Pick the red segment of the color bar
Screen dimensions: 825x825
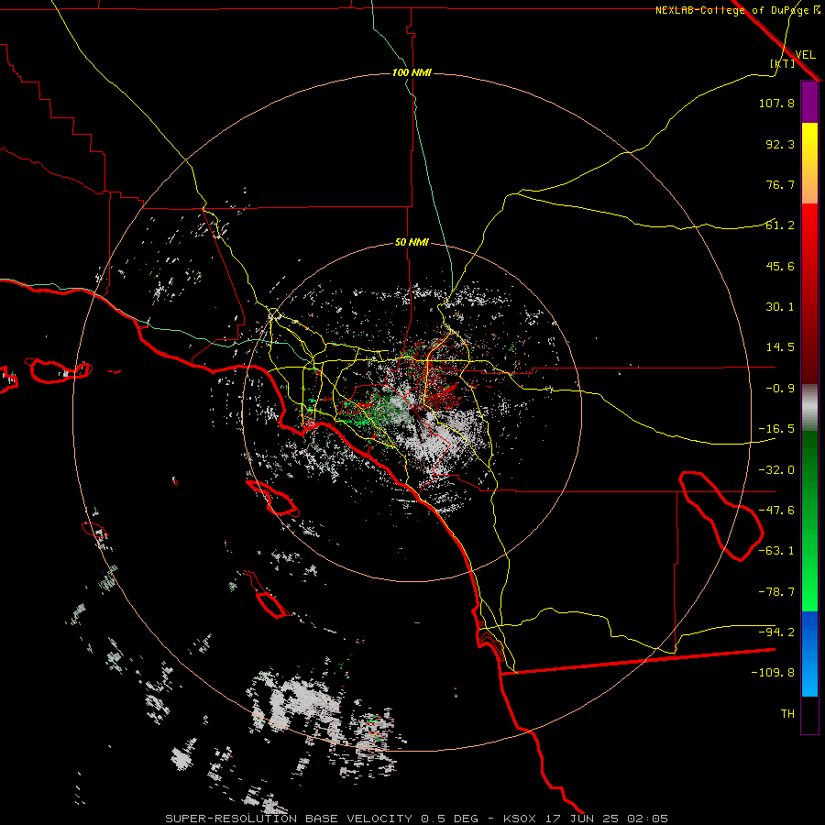pos(809,293)
